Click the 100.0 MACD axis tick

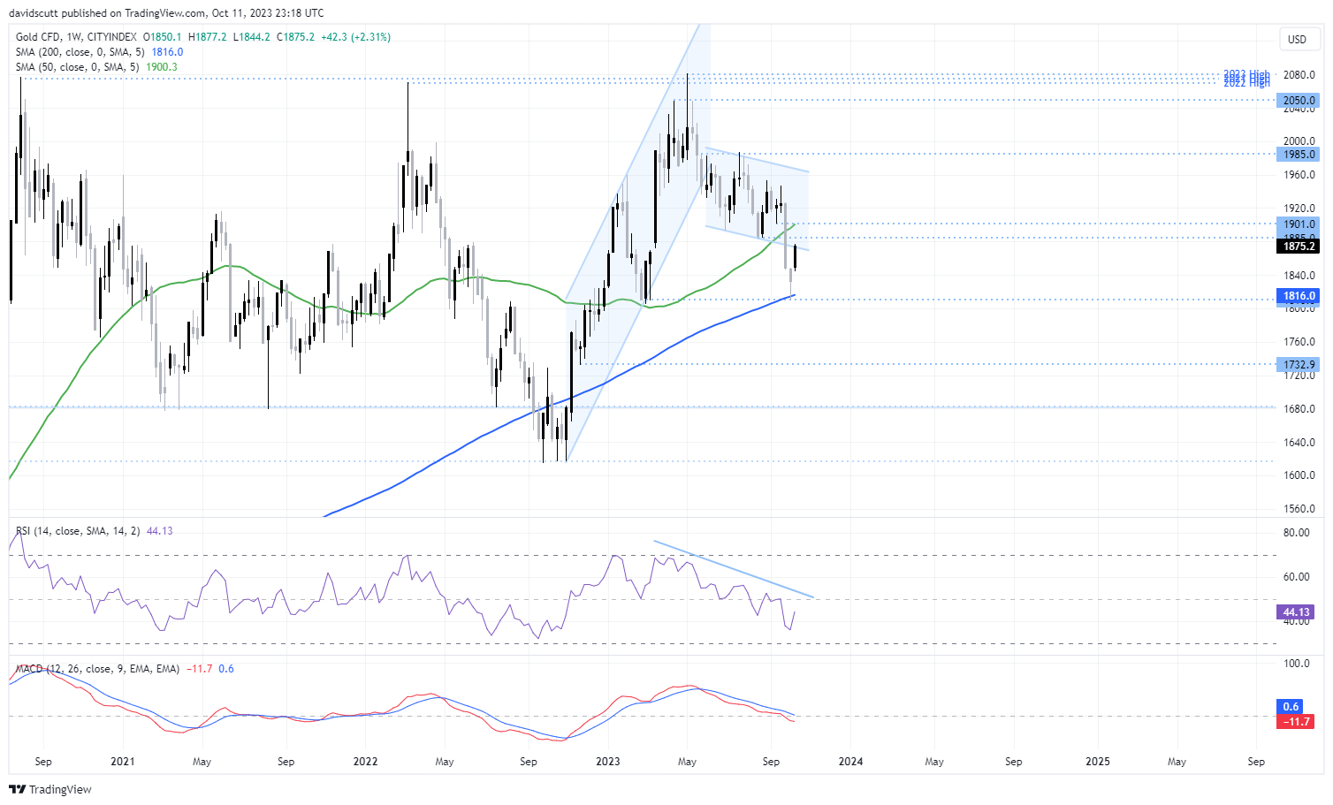coord(1297,664)
